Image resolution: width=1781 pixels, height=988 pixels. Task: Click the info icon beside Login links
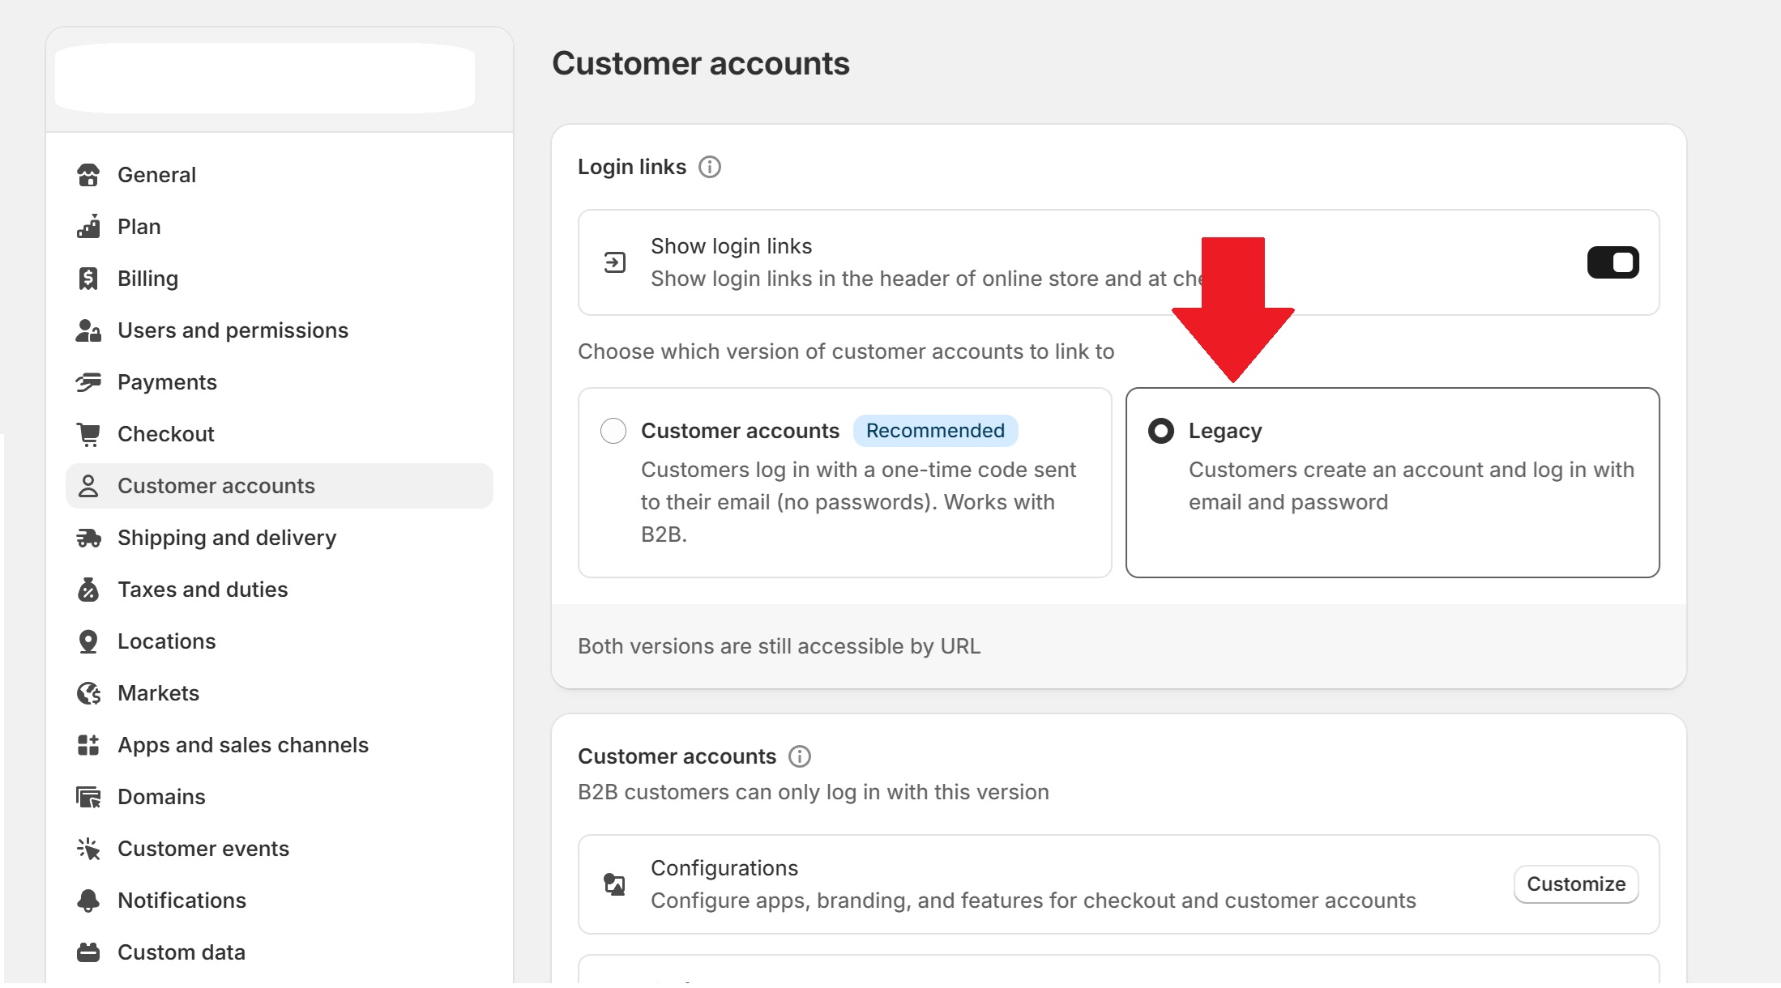pos(710,167)
